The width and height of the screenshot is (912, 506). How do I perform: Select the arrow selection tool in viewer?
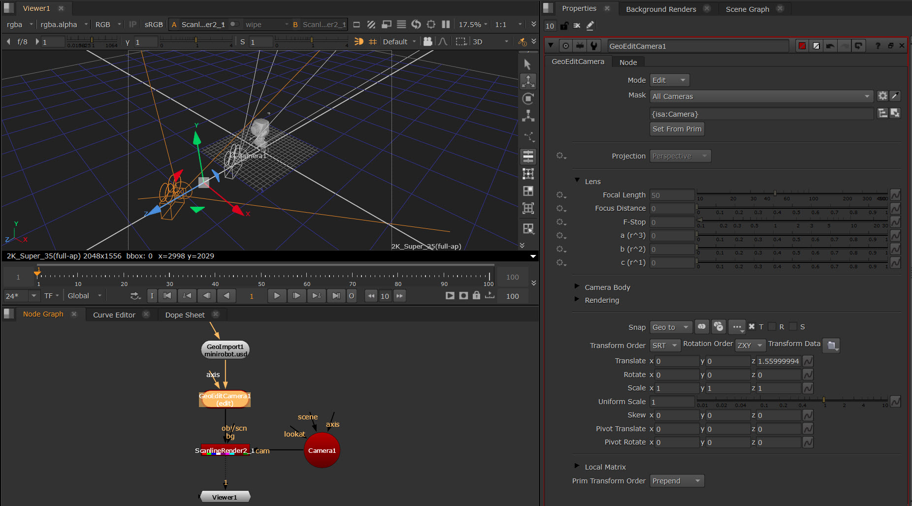(x=528, y=64)
